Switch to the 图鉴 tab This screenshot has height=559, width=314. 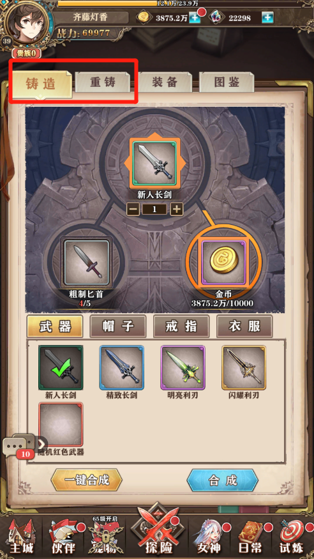227,82
